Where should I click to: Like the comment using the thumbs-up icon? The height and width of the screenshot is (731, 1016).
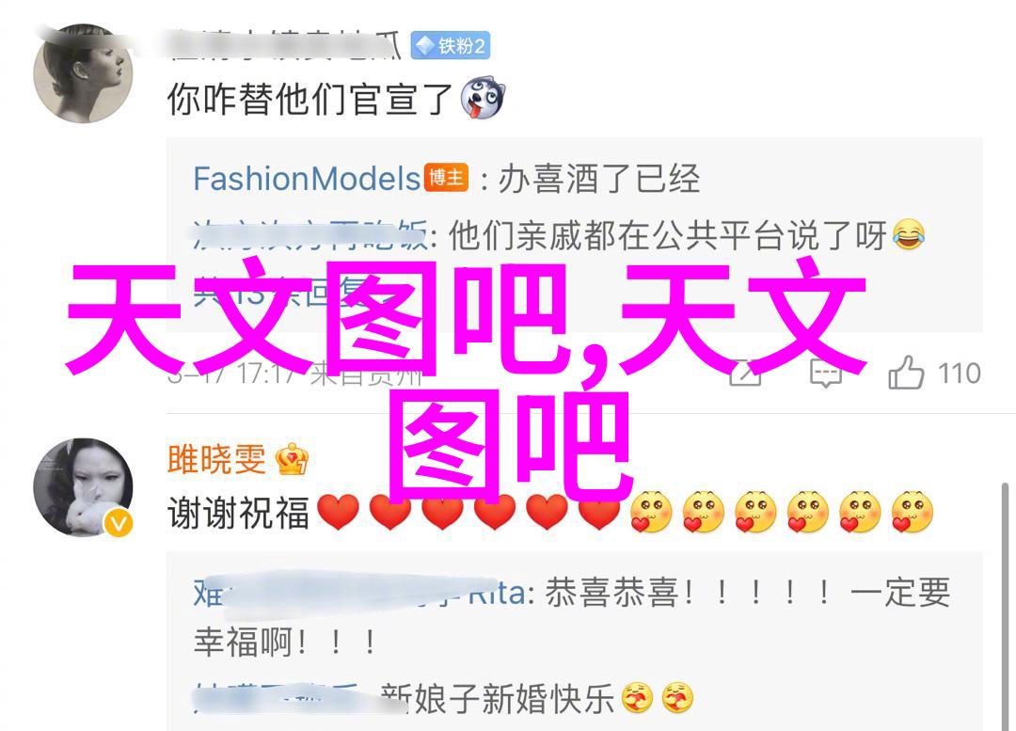[905, 373]
